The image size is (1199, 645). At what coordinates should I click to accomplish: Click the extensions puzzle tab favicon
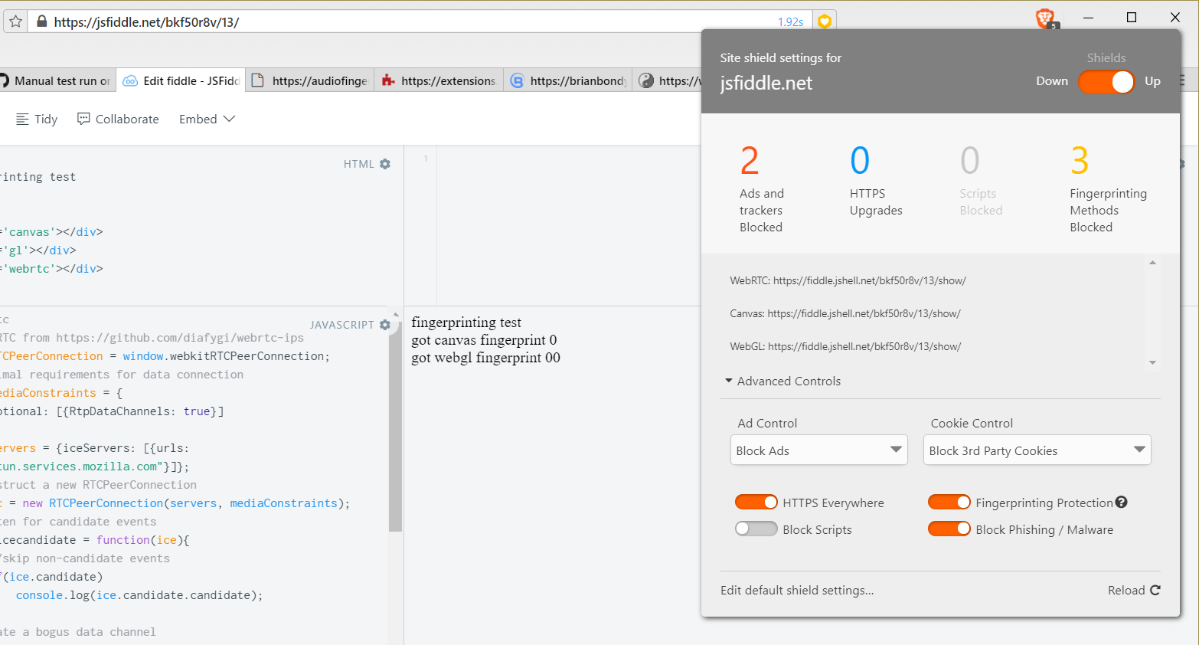click(388, 80)
